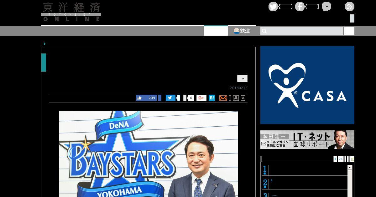Viewport: 376px width, 197px height.
Task: Click the white search submit button
Action: 349,31
